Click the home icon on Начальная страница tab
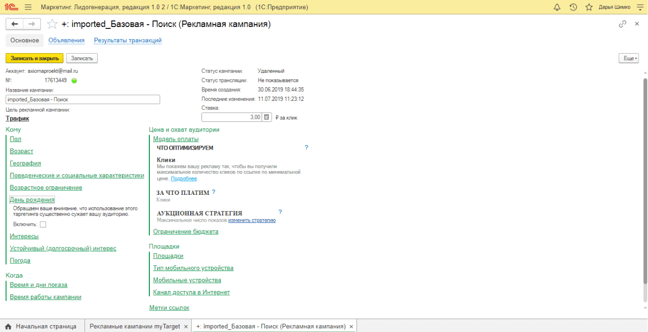This screenshot has width=648, height=332. (x=9, y=326)
